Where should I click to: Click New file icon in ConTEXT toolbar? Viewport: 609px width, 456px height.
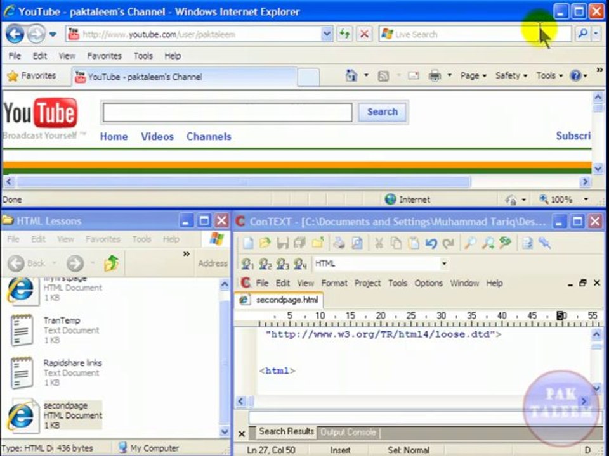[x=247, y=243]
